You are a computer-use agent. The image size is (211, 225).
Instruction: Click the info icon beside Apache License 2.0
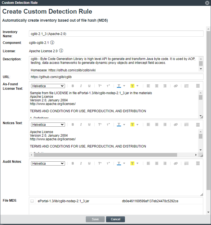[x=61, y=51]
